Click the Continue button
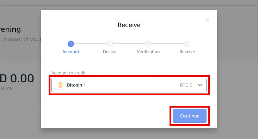258x139 pixels. pos(190,116)
